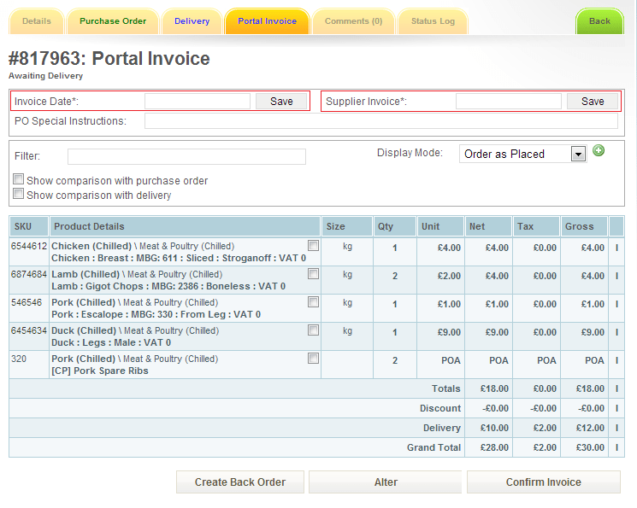Click the PO Special Instructions field
637x508 pixels.
point(381,121)
